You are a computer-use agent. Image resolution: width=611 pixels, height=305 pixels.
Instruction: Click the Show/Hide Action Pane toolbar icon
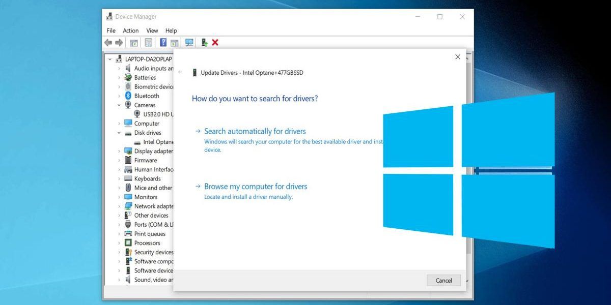[x=174, y=43]
